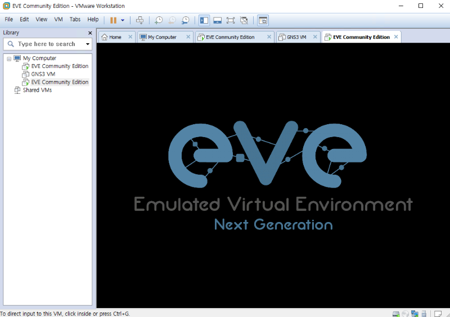The height and width of the screenshot is (317, 450).
Task: Open the library search dropdown arrow
Action: click(x=88, y=44)
